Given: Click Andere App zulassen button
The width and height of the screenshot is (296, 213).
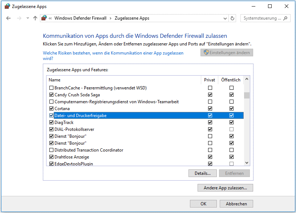Looking at the screenshot, I should tap(225, 188).
